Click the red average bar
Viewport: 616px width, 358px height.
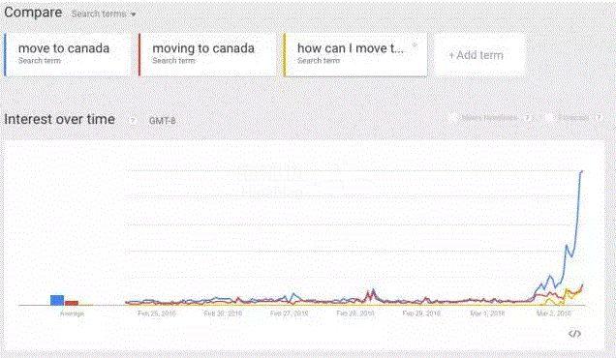(72, 303)
